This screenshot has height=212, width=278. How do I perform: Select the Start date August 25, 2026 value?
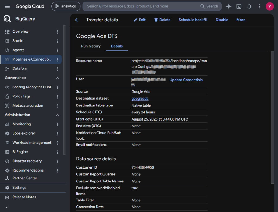pos(160,119)
